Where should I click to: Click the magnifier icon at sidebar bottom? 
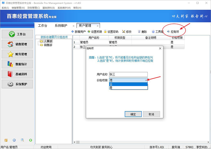pyautogui.click(x=22, y=140)
